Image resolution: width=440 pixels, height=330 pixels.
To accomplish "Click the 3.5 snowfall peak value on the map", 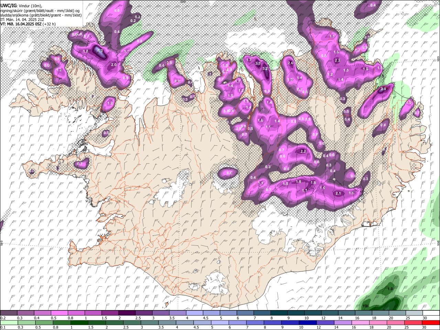I will [384, 89].
